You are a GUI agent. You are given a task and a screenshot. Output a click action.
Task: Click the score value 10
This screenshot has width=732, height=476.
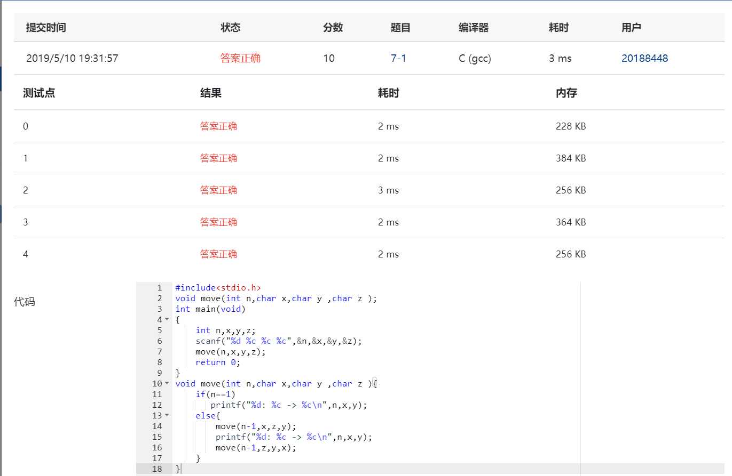[x=329, y=58]
